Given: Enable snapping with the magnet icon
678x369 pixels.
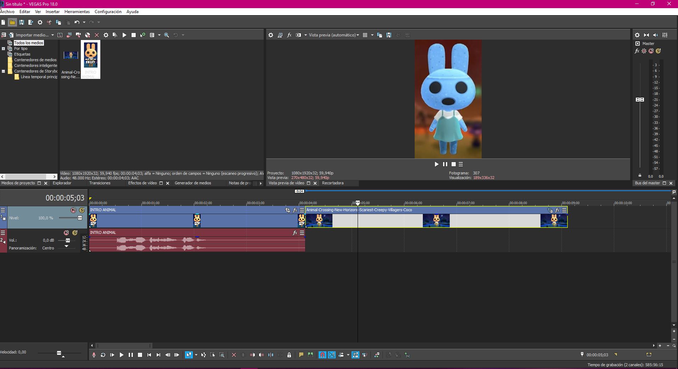Looking at the screenshot, I should (x=323, y=355).
